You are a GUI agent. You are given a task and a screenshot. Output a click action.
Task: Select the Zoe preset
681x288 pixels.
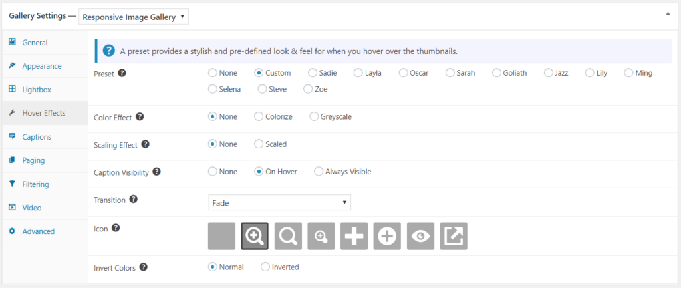[x=308, y=89]
